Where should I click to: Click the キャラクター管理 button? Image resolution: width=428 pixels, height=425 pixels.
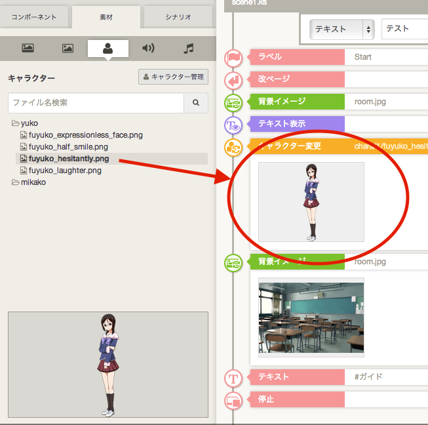[174, 77]
